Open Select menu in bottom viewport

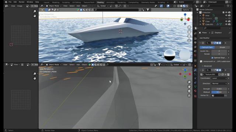pos(72,65)
